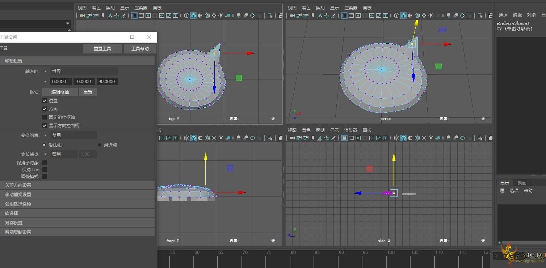Open 着色 menu in persp panel

[x=306, y=8]
